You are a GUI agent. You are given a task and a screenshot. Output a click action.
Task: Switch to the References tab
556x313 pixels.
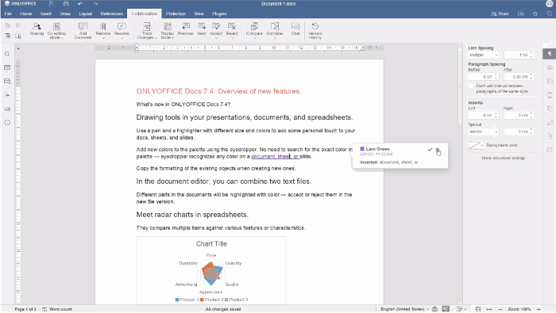coord(112,13)
